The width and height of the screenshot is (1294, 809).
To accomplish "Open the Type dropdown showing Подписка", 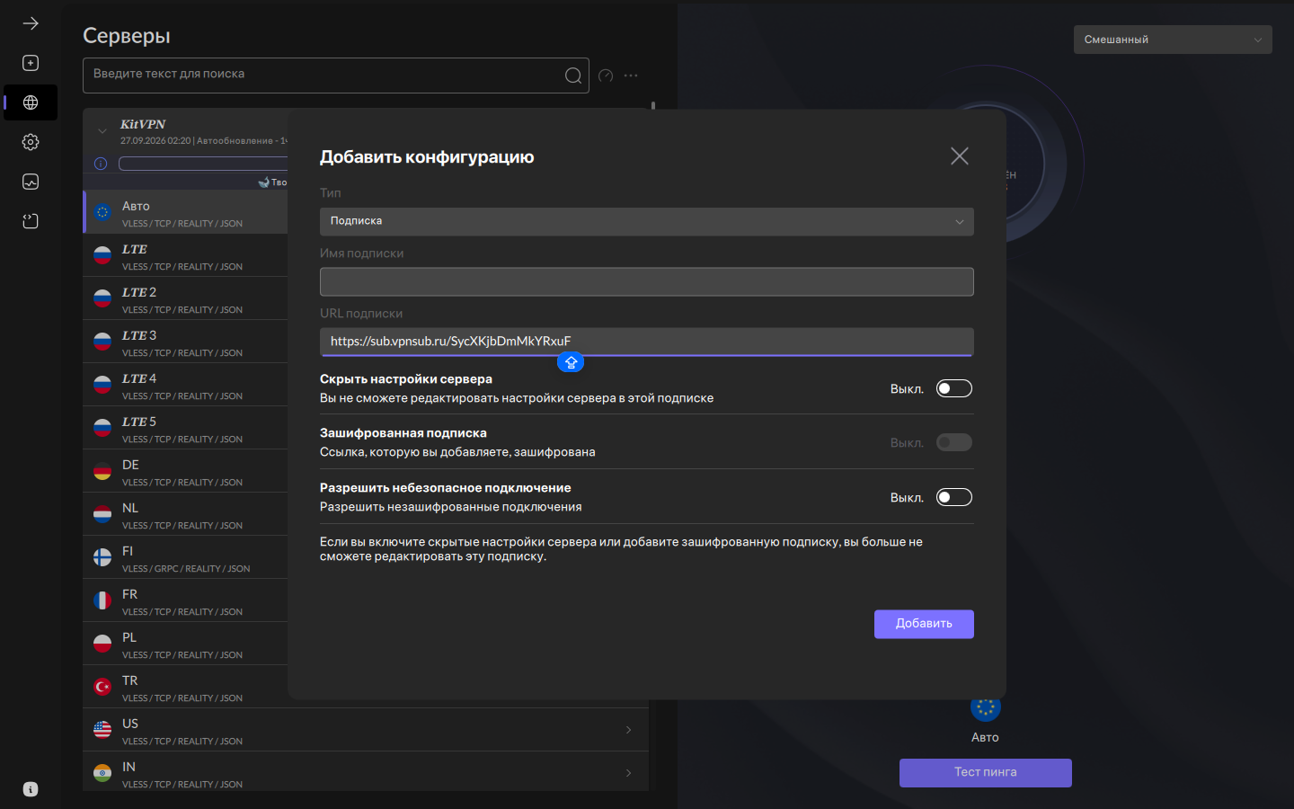I will point(647,221).
